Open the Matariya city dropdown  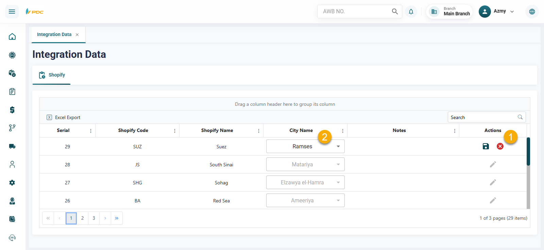pyautogui.click(x=305, y=164)
